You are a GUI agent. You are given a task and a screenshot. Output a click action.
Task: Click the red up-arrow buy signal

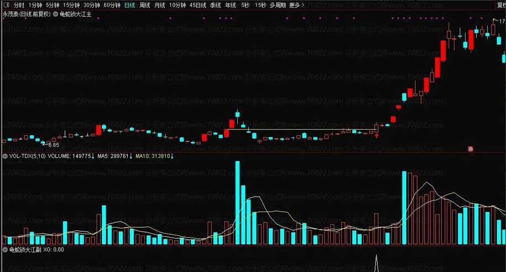click(377, 135)
